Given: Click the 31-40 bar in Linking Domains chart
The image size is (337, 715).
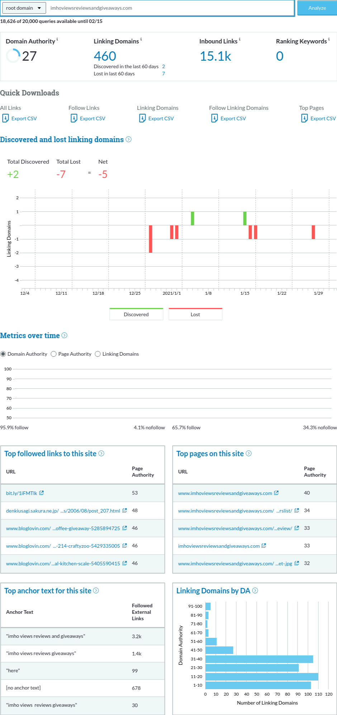Looking at the screenshot, I should [259, 659].
